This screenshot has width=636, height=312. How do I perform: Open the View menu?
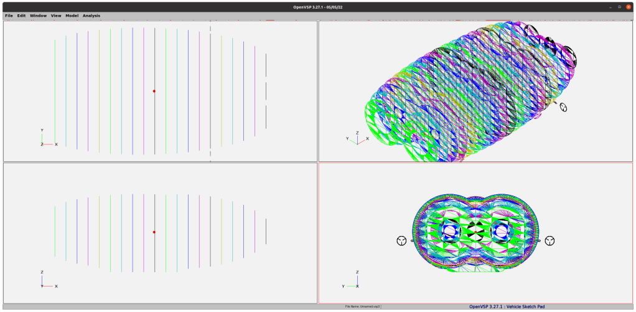56,16
